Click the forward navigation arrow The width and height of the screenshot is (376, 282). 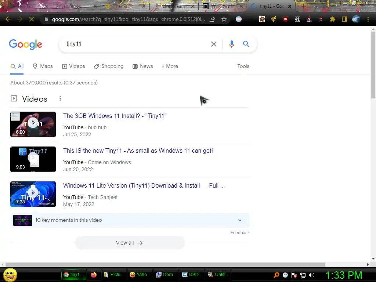pyautogui.click(x=20, y=19)
